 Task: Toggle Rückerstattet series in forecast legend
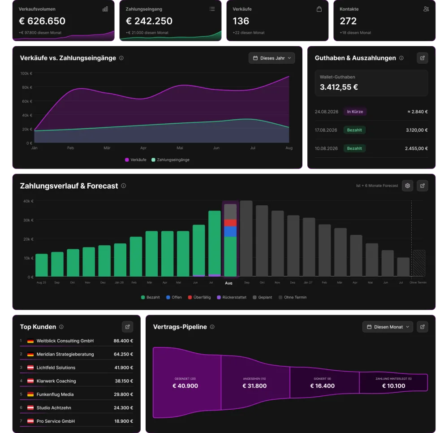(x=232, y=297)
